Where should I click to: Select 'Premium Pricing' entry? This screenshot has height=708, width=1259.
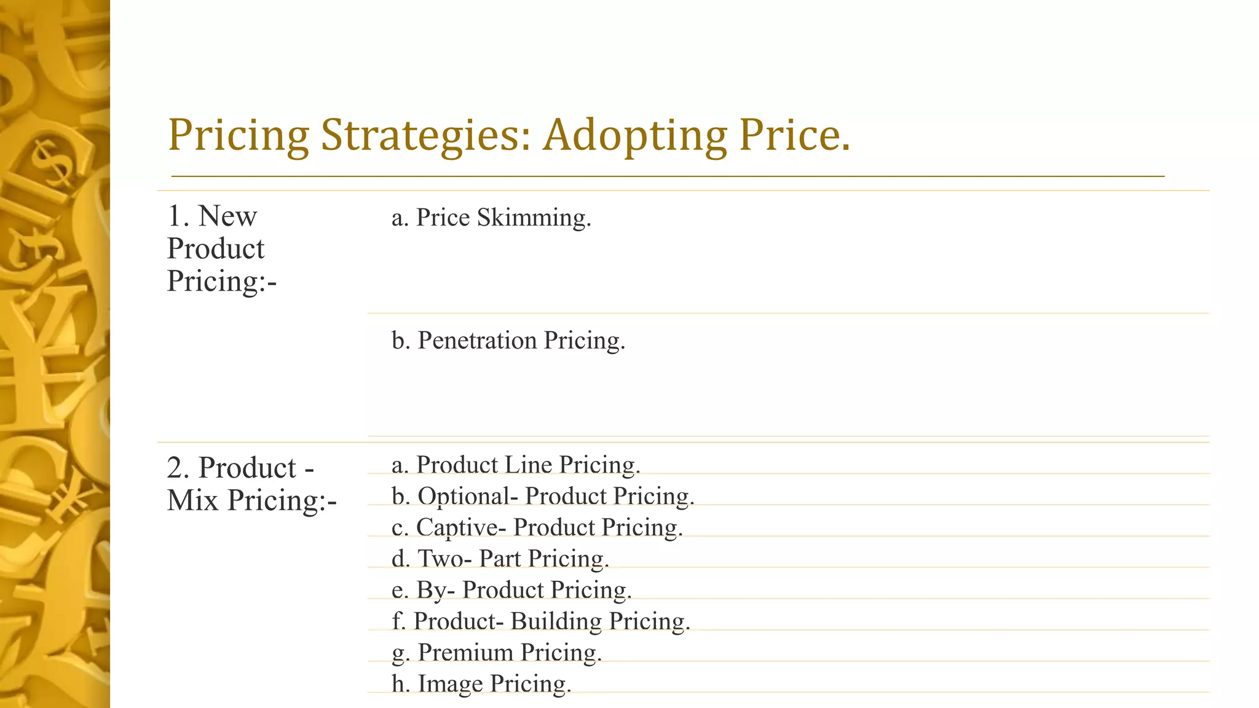click(x=497, y=653)
